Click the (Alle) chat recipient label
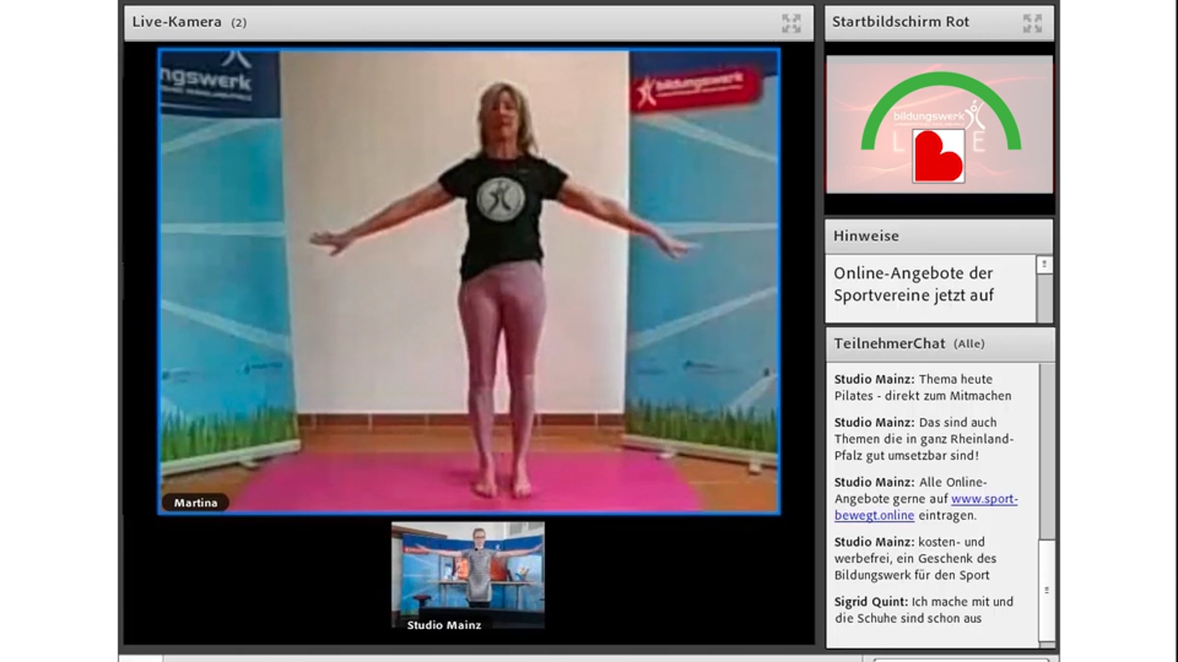This screenshot has height=662, width=1178. tap(969, 344)
